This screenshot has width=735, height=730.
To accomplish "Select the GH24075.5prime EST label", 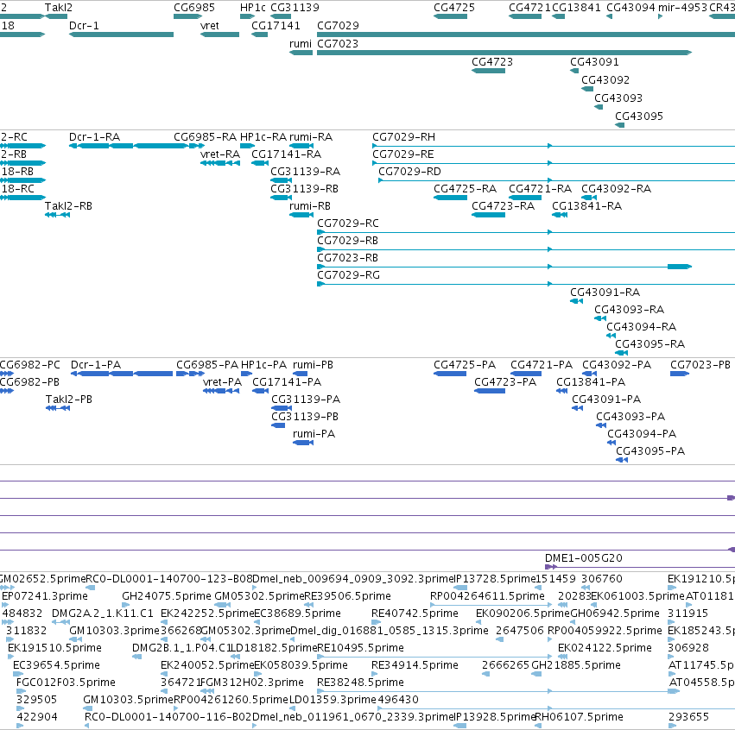I will point(167,596).
